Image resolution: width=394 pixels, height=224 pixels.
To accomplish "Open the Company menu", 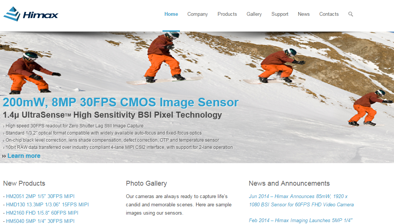I will click(198, 14).
